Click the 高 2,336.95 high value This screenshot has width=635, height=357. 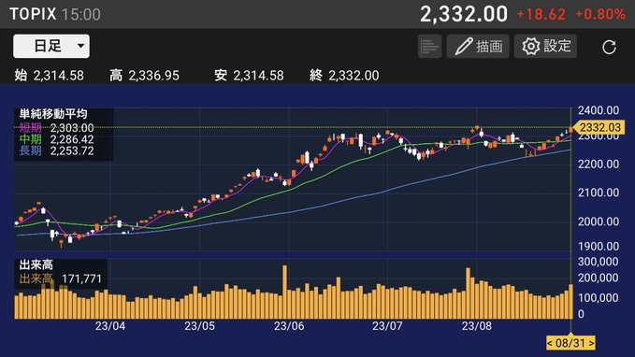pos(144,76)
